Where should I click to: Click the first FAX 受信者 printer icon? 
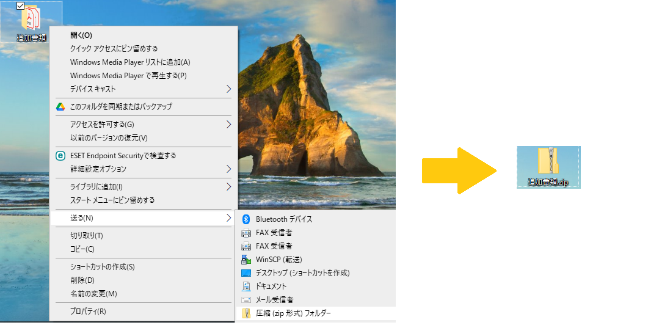coord(246,233)
